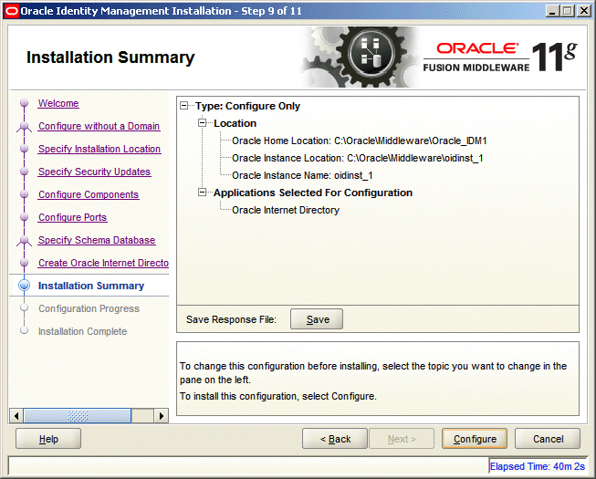Screen dimensions: 596x479
Task: Click the Configure Components step bullet
Action: click(x=25, y=194)
